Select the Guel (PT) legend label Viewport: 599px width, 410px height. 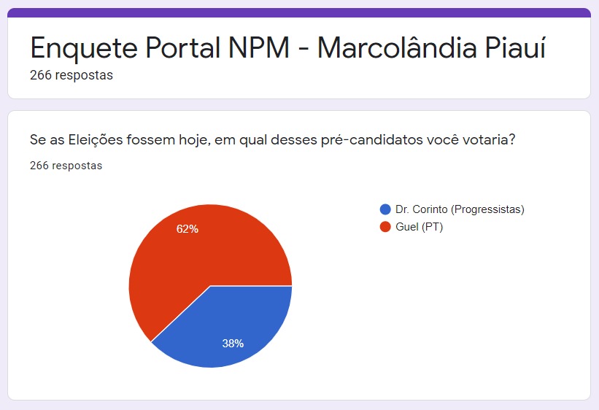point(419,227)
